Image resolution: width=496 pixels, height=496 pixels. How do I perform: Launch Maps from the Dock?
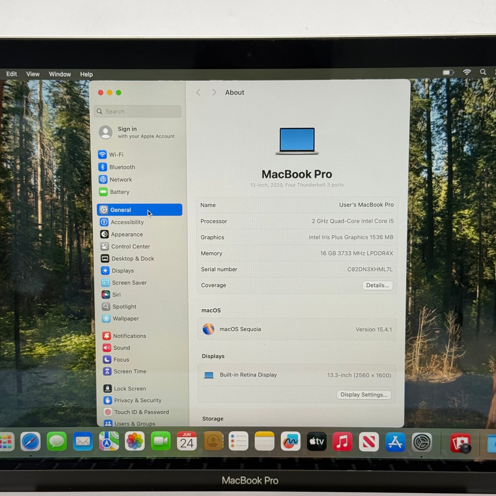click(109, 441)
